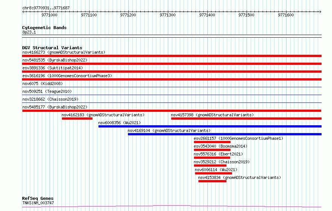Click nsv3529212 (Chaisson2019) label

[x=222, y=162]
